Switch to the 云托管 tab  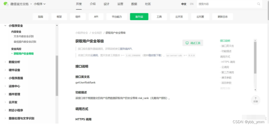tap(200, 17)
